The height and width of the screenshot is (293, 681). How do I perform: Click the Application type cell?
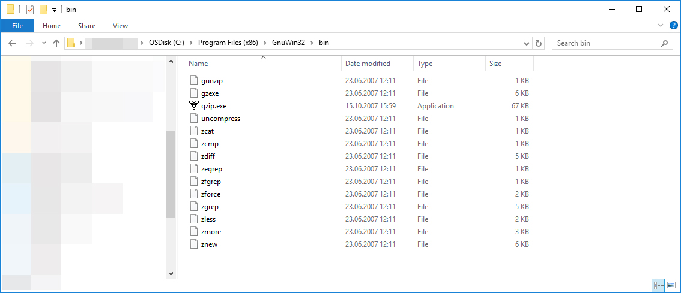(435, 106)
